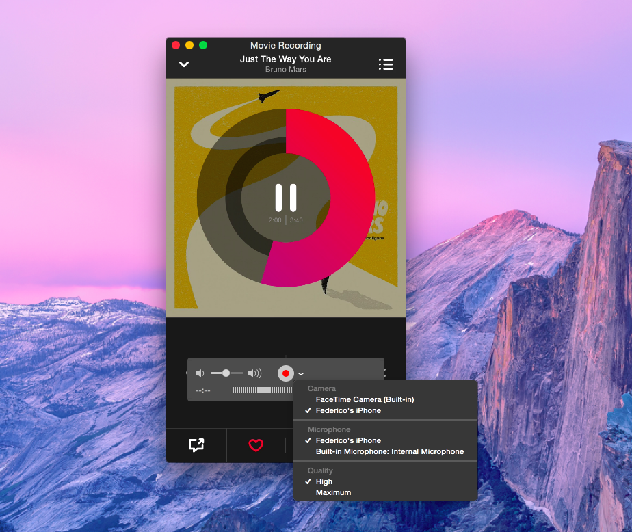This screenshot has width=632, height=532.
Task: Minimize the Movie Recording window
Action: coord(189,45)
